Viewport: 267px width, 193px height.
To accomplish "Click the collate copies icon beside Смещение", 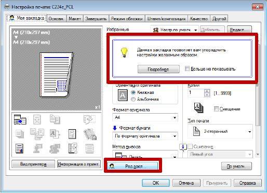I will pos(198,107).
